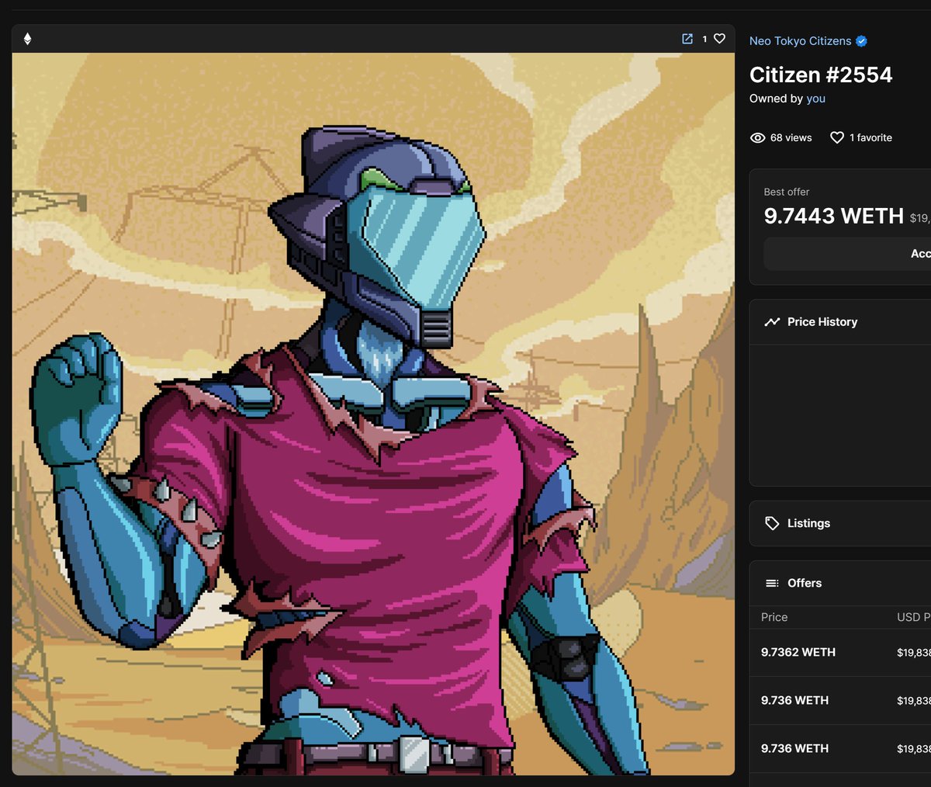Click the list icon next to Offers
The width and height of the screenshot is (931, 787).
point(772,584)
